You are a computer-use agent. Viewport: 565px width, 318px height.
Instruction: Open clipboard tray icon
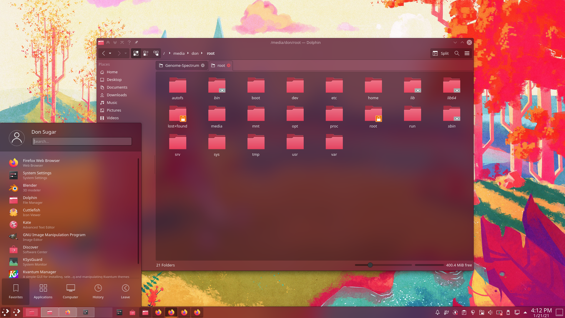point(464,312)
